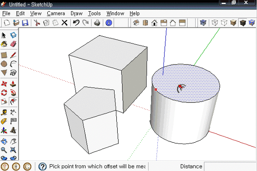The height and width of the screenshot is (171, 257).
Task: Activate the Zoom magnifier tool
Action: 4,150
